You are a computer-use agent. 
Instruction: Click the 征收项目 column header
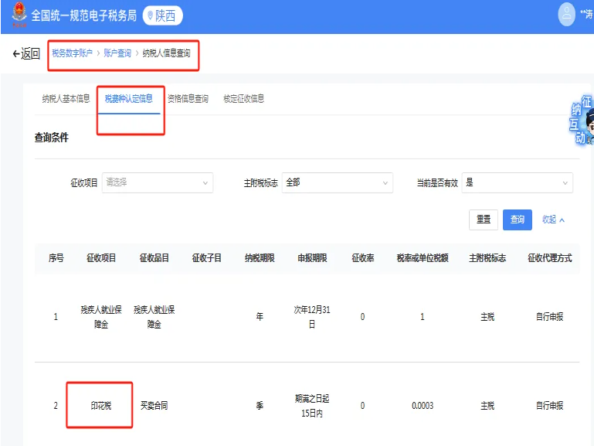[x=100, y=258]
